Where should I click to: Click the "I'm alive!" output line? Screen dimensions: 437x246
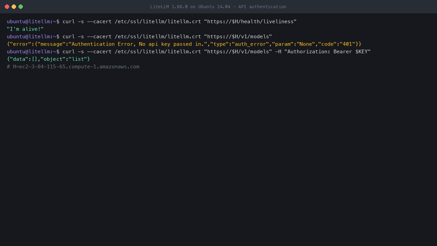click(x=25, y=29)
